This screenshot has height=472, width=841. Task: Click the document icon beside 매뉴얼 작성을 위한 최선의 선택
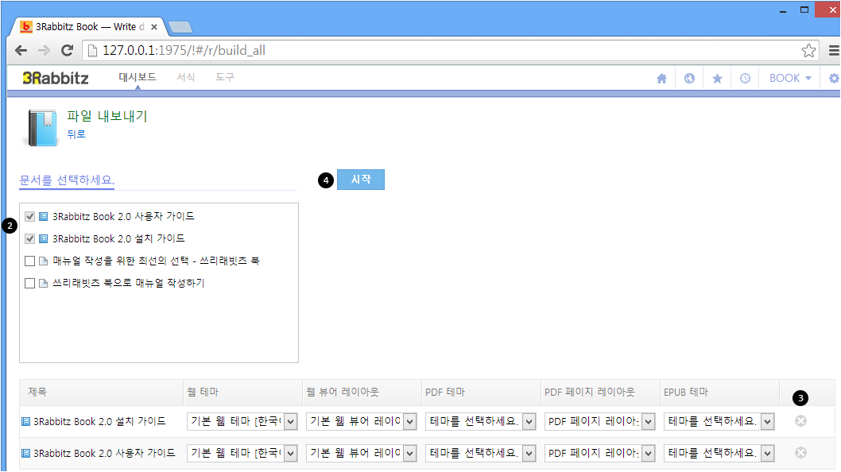[x=44, y=261]
